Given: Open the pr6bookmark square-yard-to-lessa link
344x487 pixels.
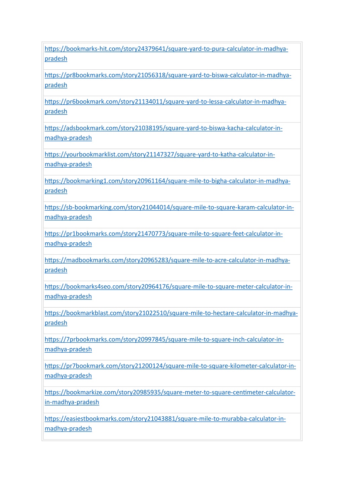Looking at the screenshot, I should coord(165,102).
